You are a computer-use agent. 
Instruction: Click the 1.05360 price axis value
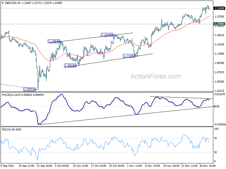[x=220, y=82]
